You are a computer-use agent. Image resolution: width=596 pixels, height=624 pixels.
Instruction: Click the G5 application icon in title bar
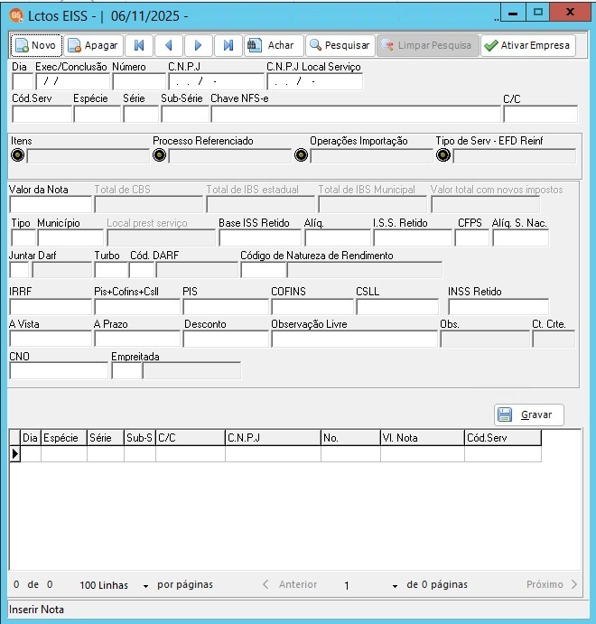(x=16, y=16)
